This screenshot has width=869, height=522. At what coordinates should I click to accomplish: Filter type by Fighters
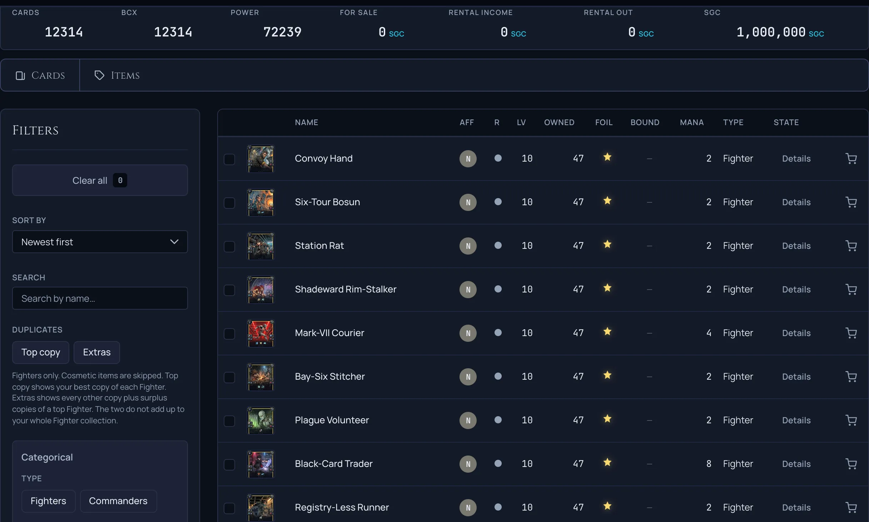coord(49,501)
